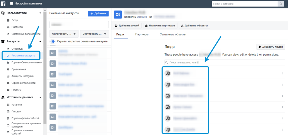Click the grid icon next to Каталоги
The width and height of the screenshot is (288, 135).
(x=8, y=105)
